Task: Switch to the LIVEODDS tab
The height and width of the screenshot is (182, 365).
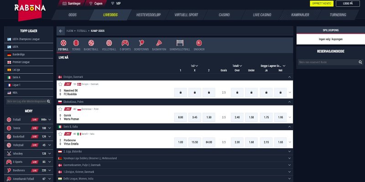Action: (x=110, y=15)
